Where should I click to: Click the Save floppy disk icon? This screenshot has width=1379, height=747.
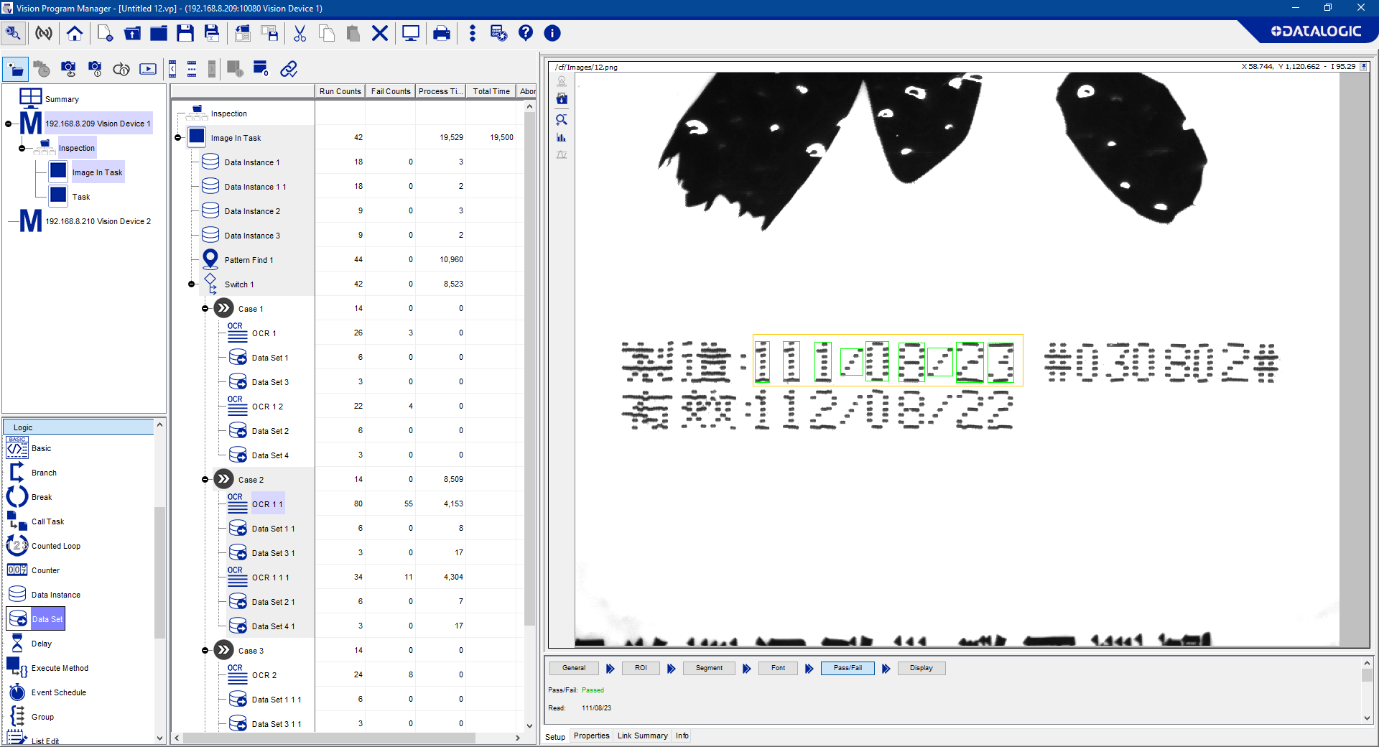(x=185, y=33)
